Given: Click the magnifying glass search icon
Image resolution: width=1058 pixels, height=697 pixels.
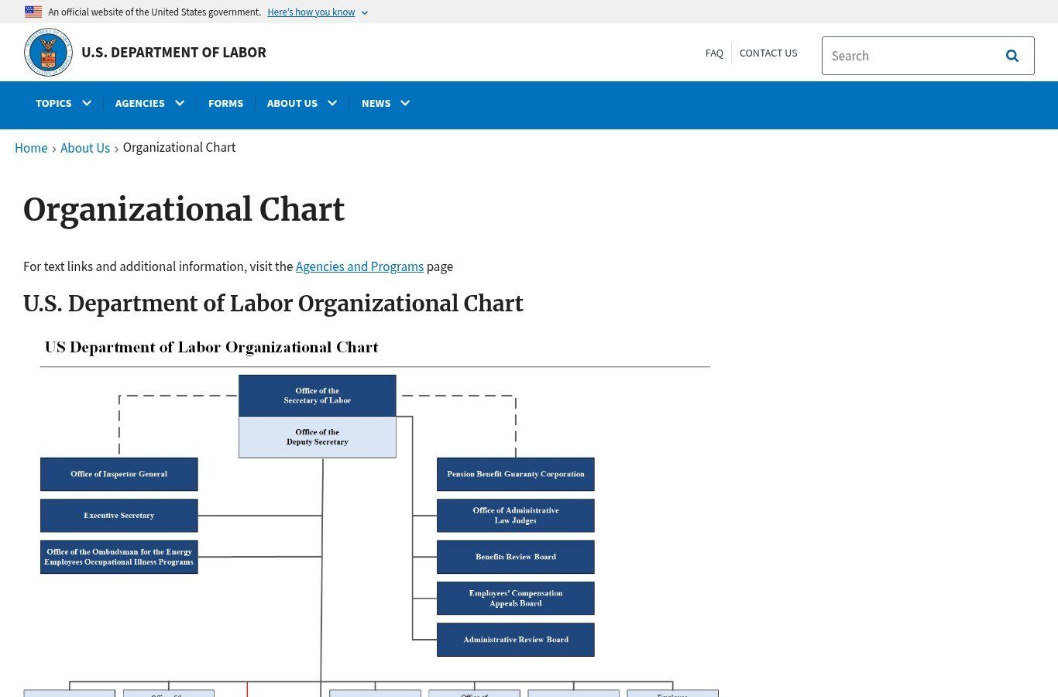Looking at the screenshot, I should point(1012,56).
